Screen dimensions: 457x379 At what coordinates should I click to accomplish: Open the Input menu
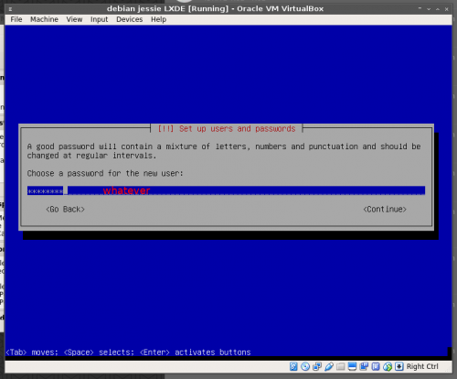pyautogui.click(x=99, y=19)
